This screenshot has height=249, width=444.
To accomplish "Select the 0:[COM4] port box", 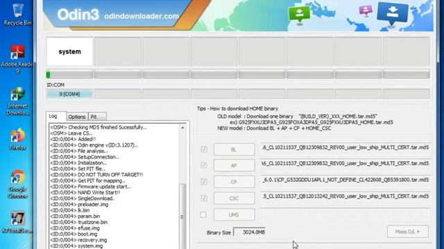I will coord(69,94).
